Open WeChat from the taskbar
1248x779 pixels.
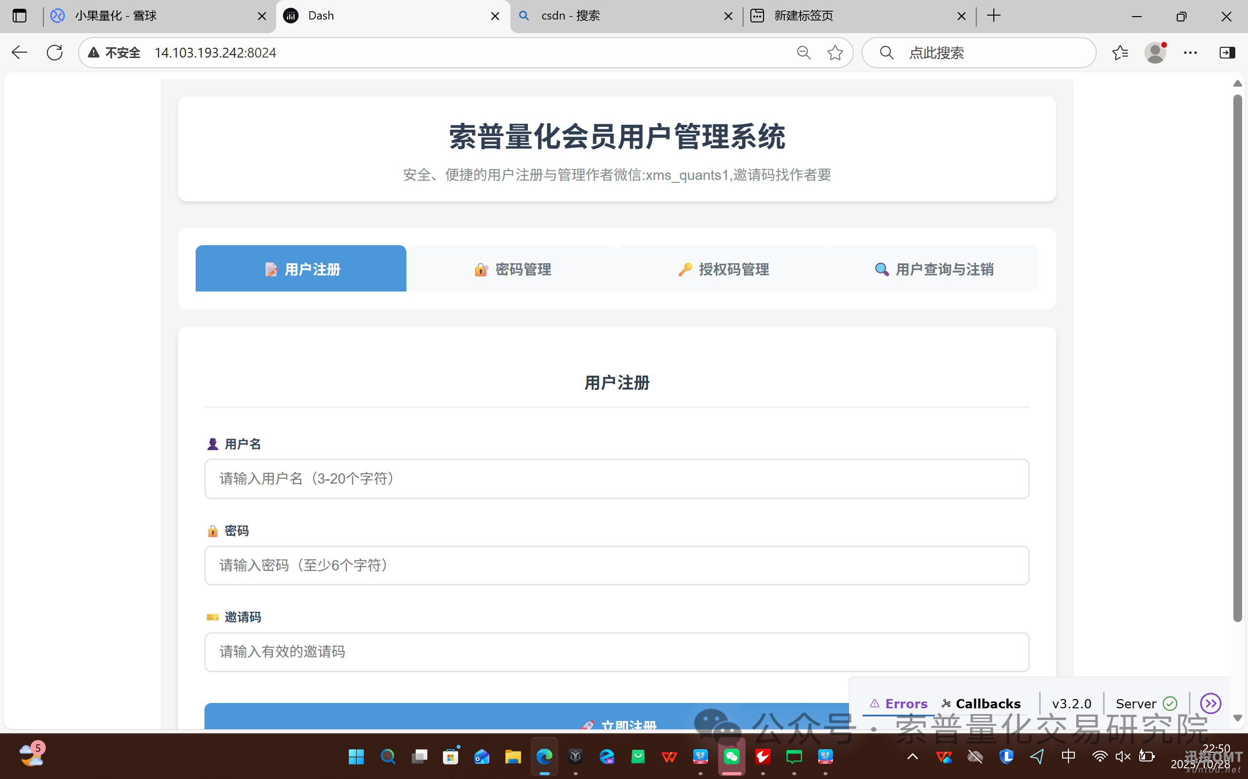(731, 756)
